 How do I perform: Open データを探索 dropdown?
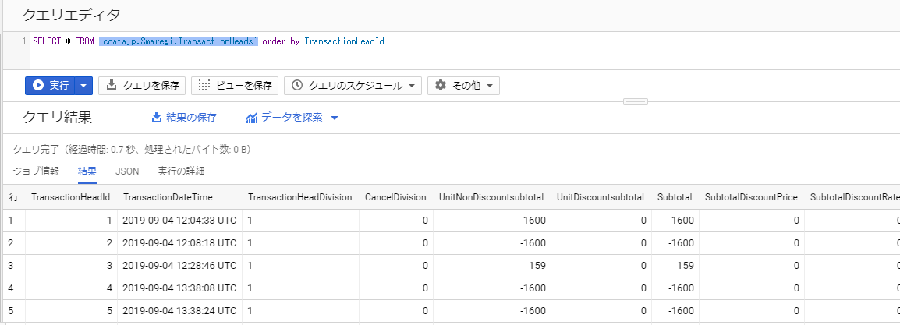[292, 118]
